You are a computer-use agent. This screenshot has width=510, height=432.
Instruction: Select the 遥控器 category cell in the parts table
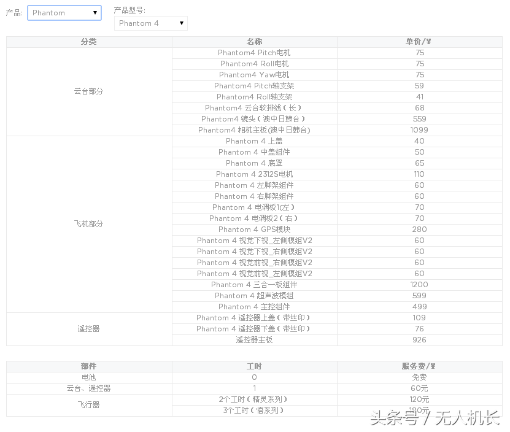pos(89,329)
